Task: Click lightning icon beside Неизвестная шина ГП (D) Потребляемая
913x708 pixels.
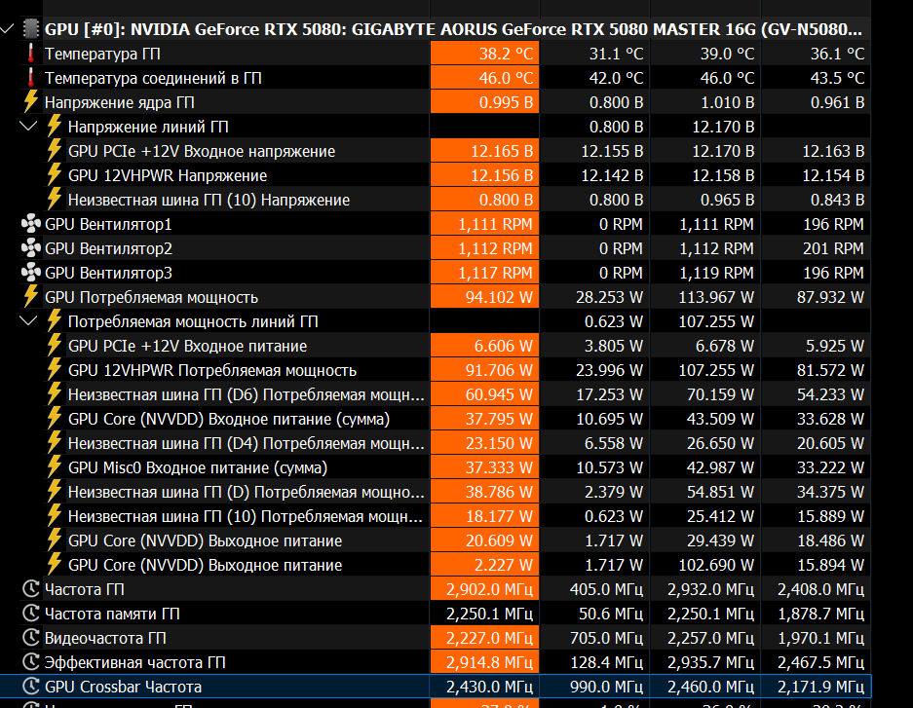Action: pos(55,492)
